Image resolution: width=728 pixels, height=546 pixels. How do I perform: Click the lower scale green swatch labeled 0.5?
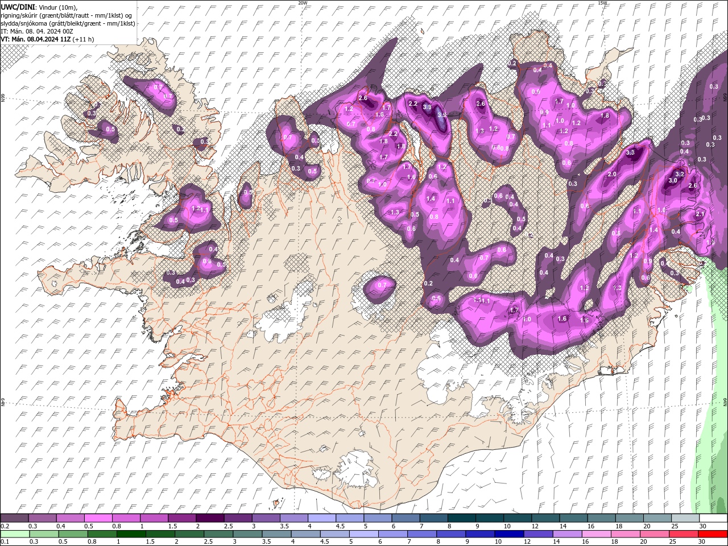[x=73, y=534]
